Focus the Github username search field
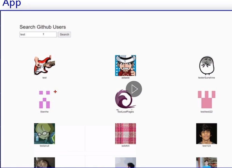Image resolution: width=232 pixels, height=168 pixels. (38, 34)
